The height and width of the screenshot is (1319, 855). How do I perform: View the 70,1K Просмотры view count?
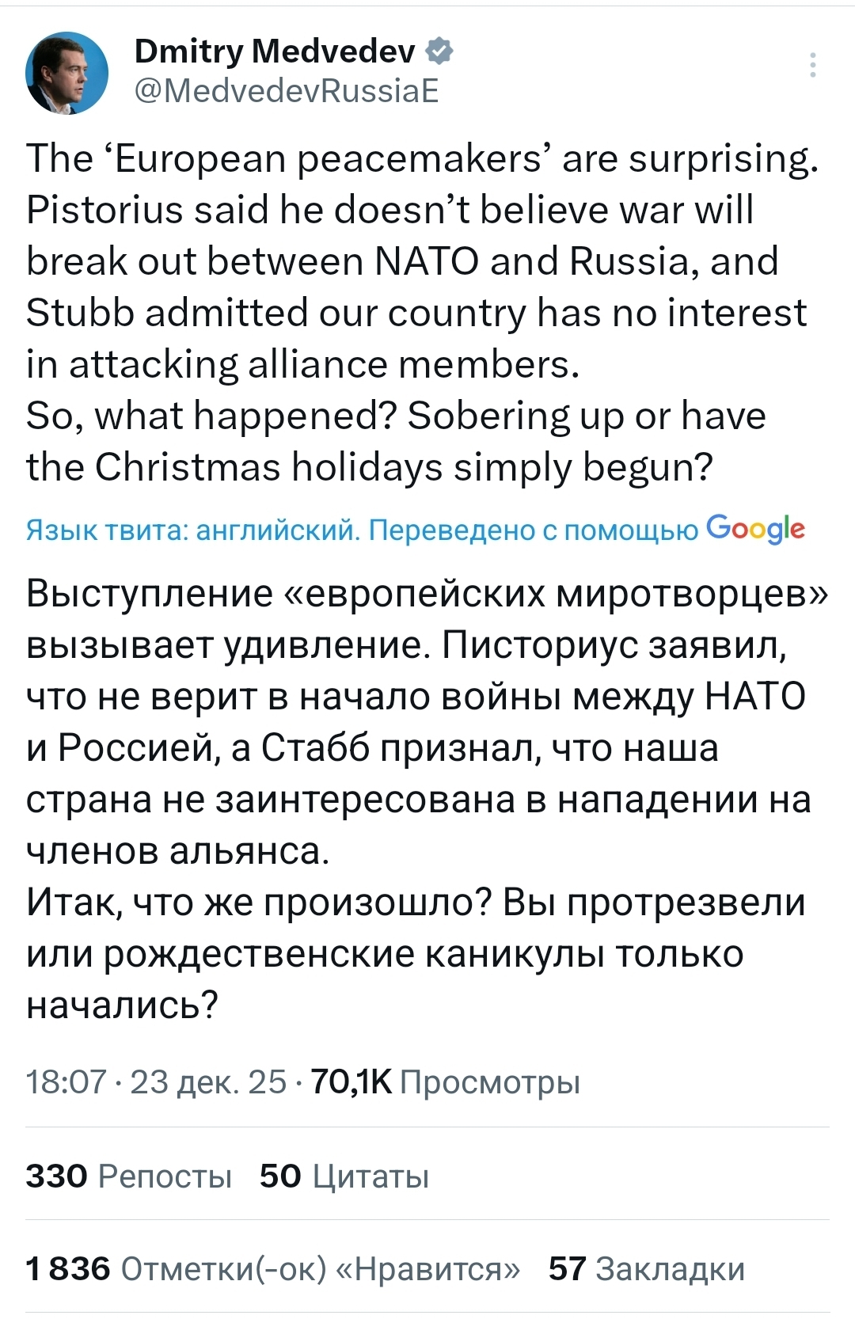click(x=446, y=1081)
